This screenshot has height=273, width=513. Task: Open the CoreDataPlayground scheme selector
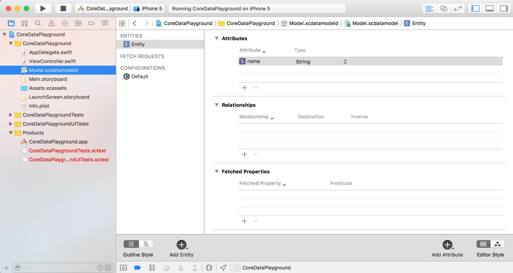tap(103, 9)
